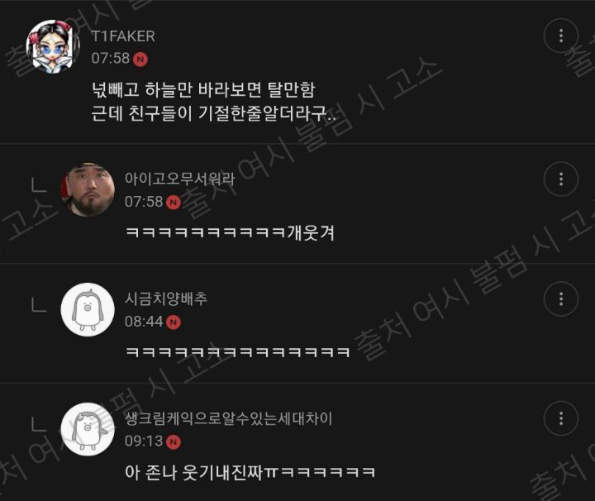Select the comment text starting with 넋빼고 하늘만

(214, 102)
